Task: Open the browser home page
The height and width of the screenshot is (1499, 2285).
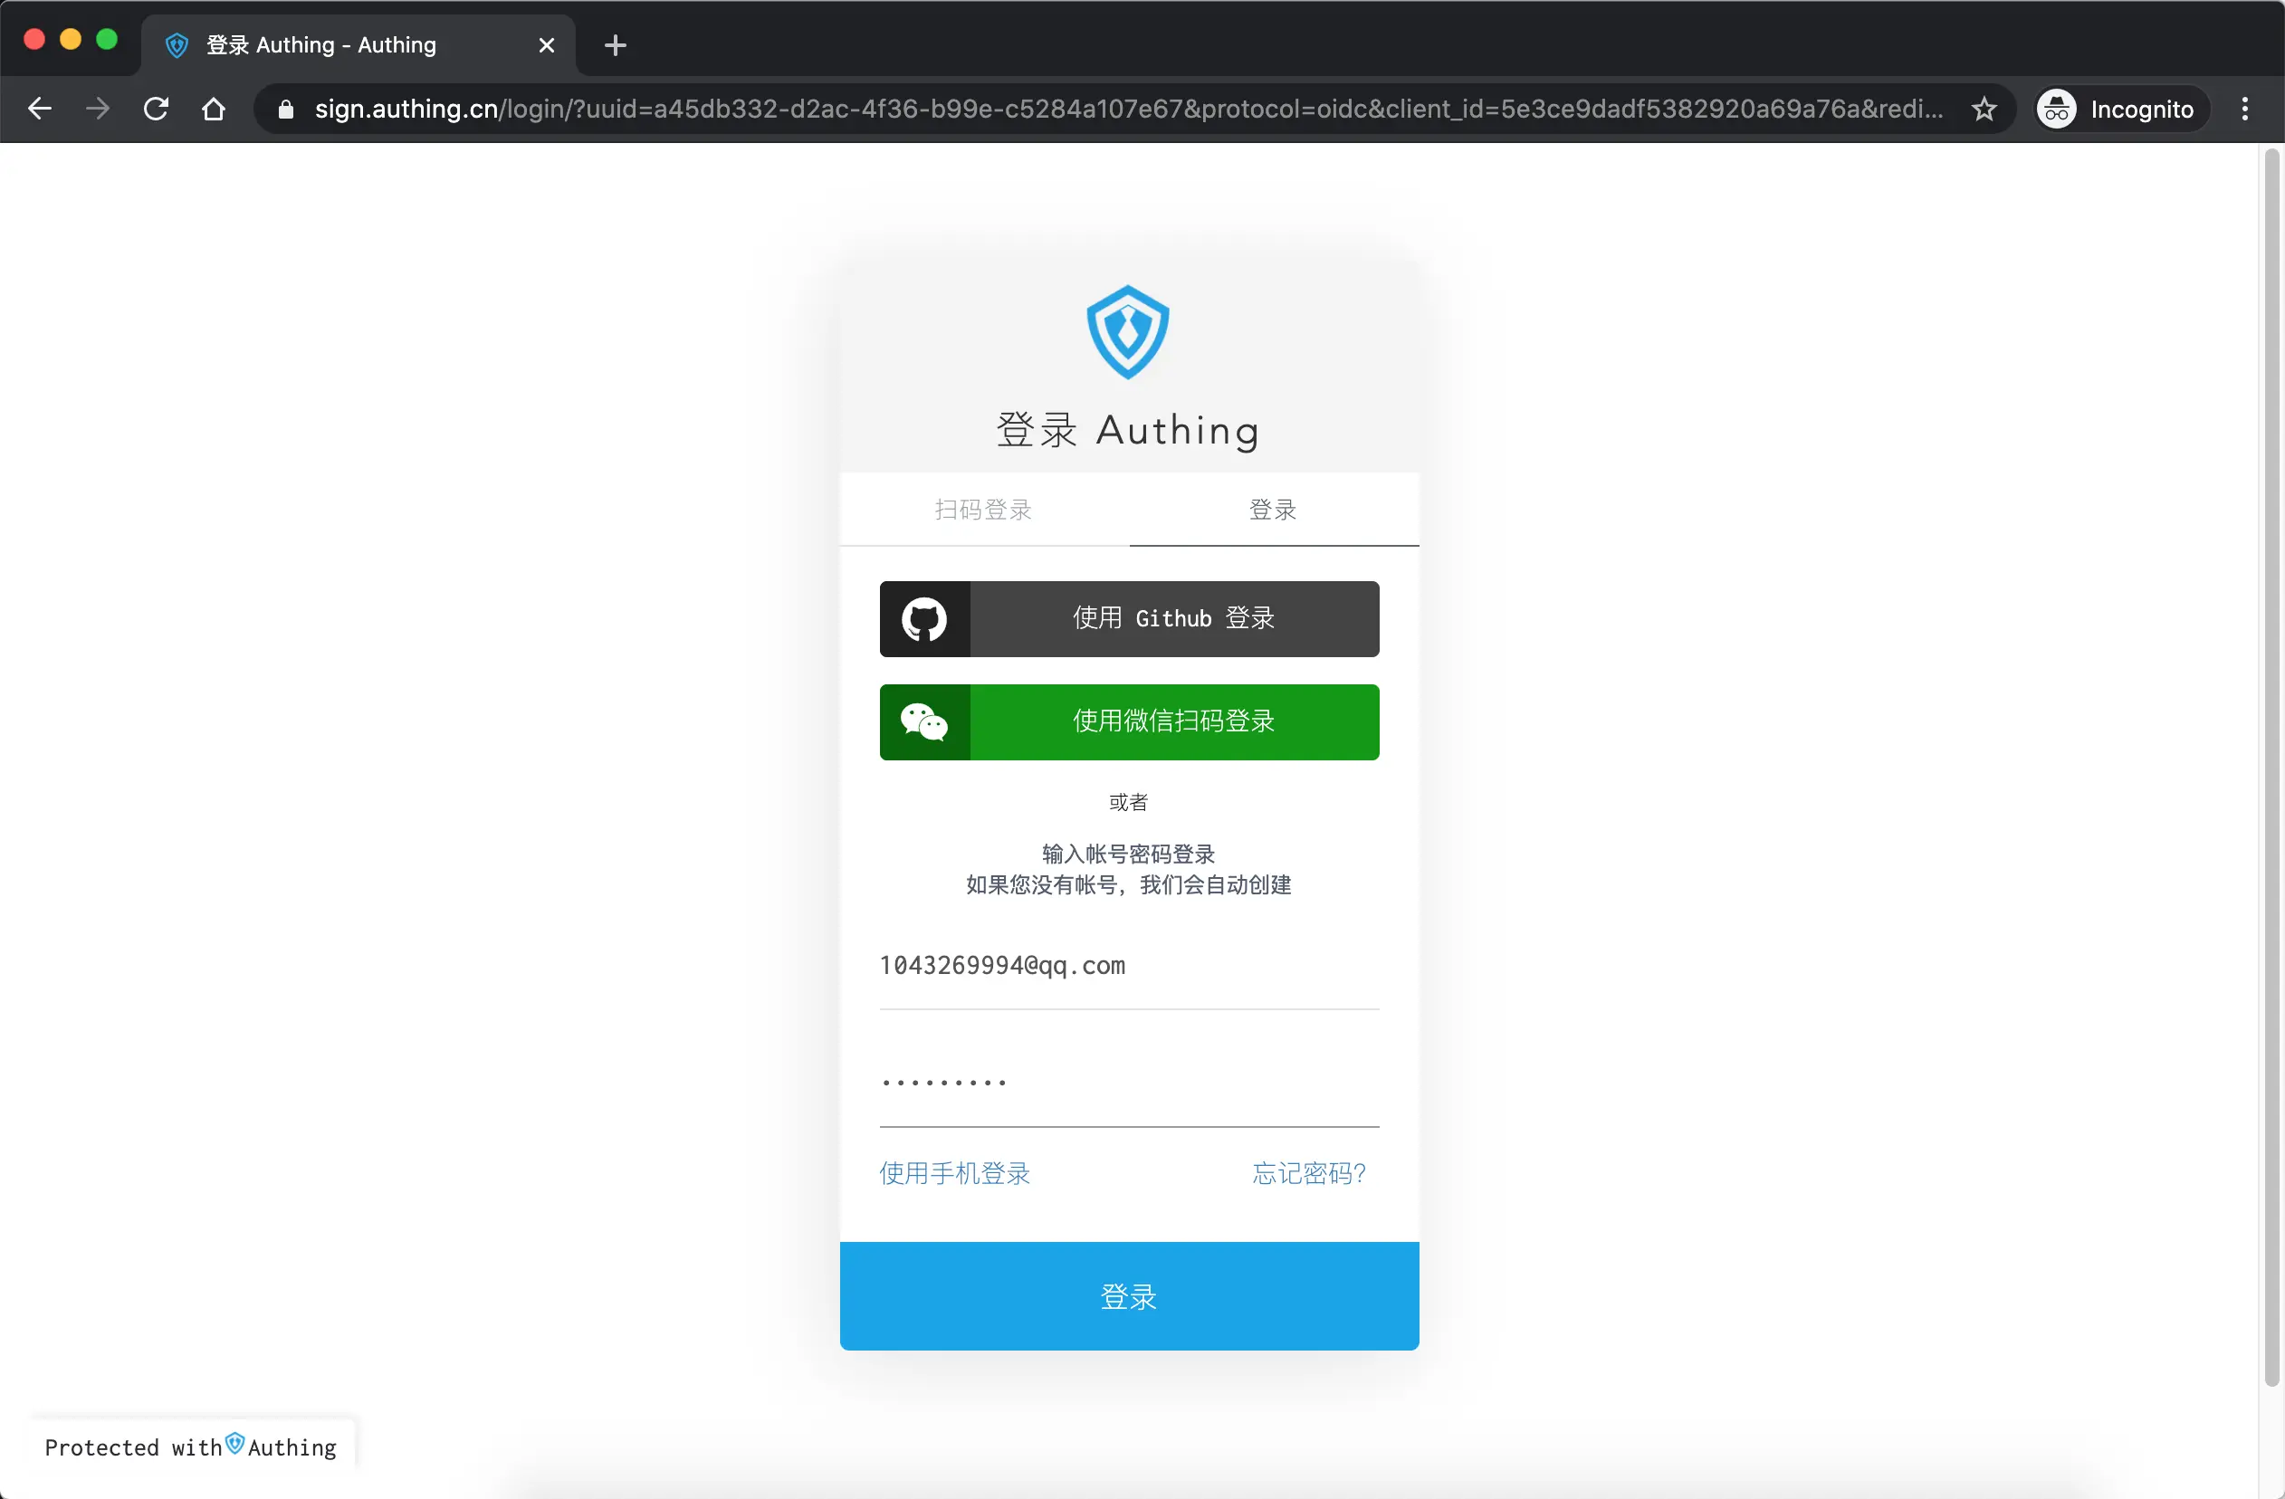Action: [213, 109]
